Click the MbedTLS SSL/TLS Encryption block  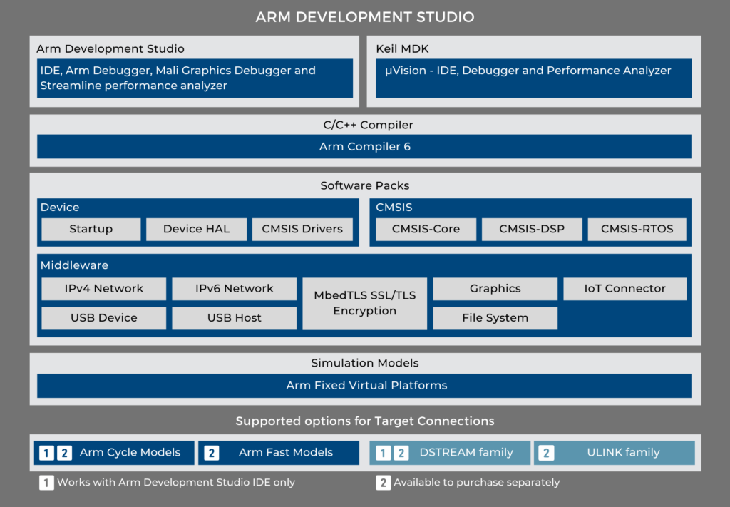(x=364, y=303)
